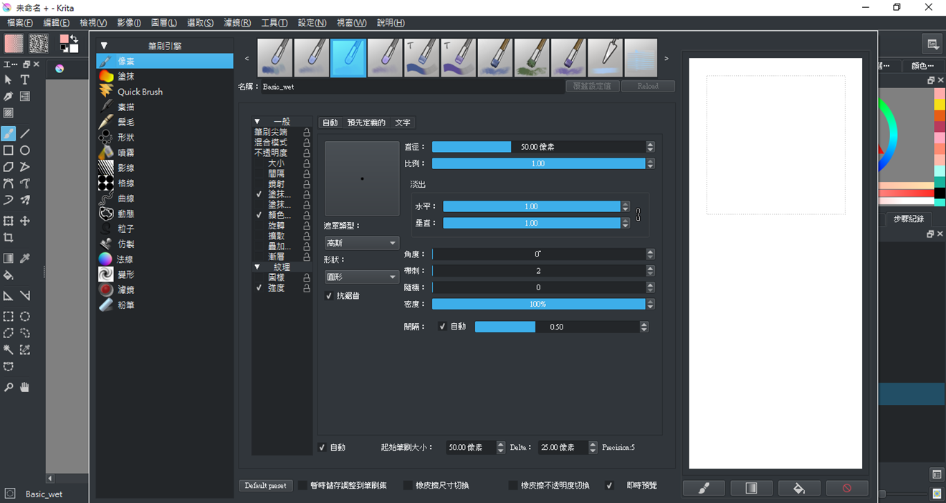The height and width of the screenshot is (503, 946).
Task: Click the Default preset button
Action: (x=265, y=486)
